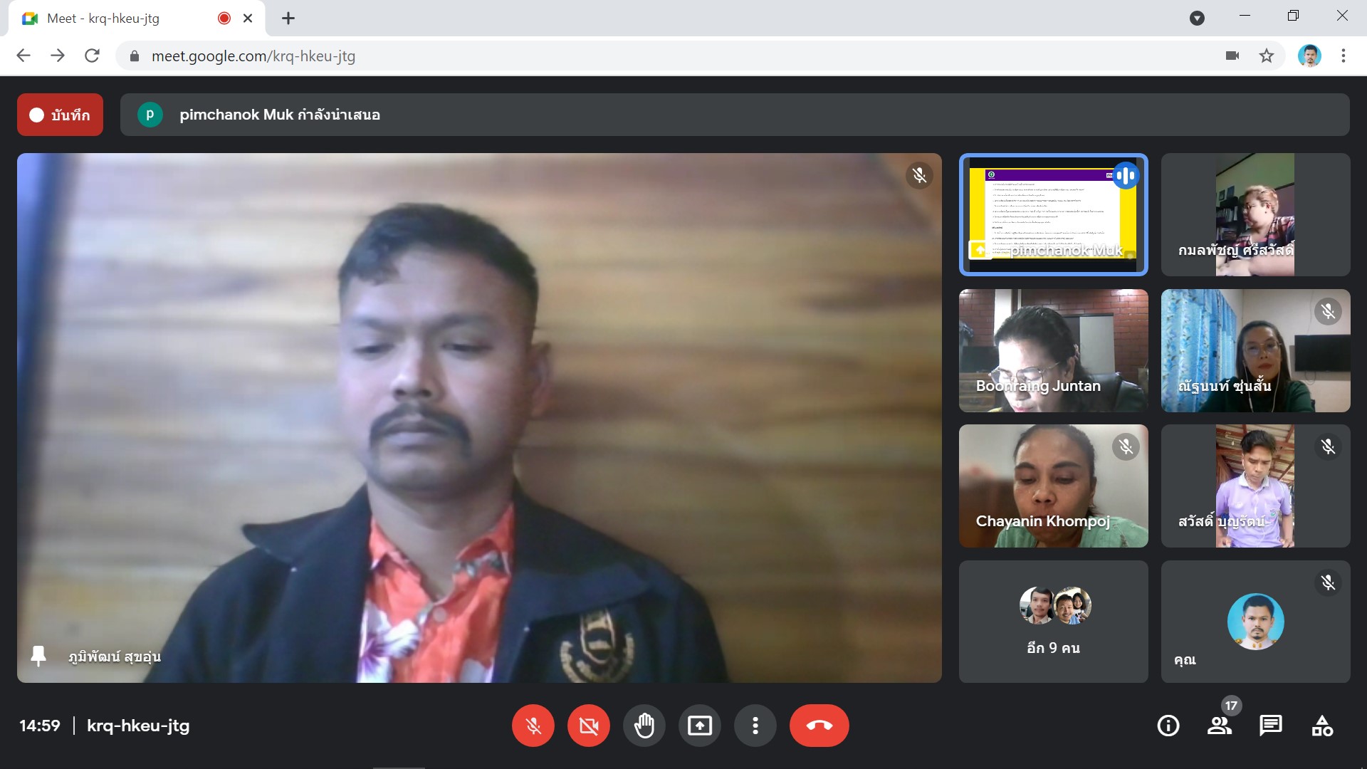Unpin the main video using pin icon
This screenshot has width=1367, height=769.
[38, 656]
